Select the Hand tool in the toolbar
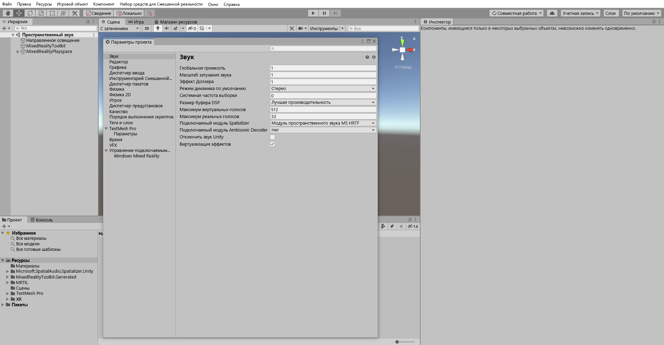The height and width of the screenshot is (345, 664). coord(8,13)
